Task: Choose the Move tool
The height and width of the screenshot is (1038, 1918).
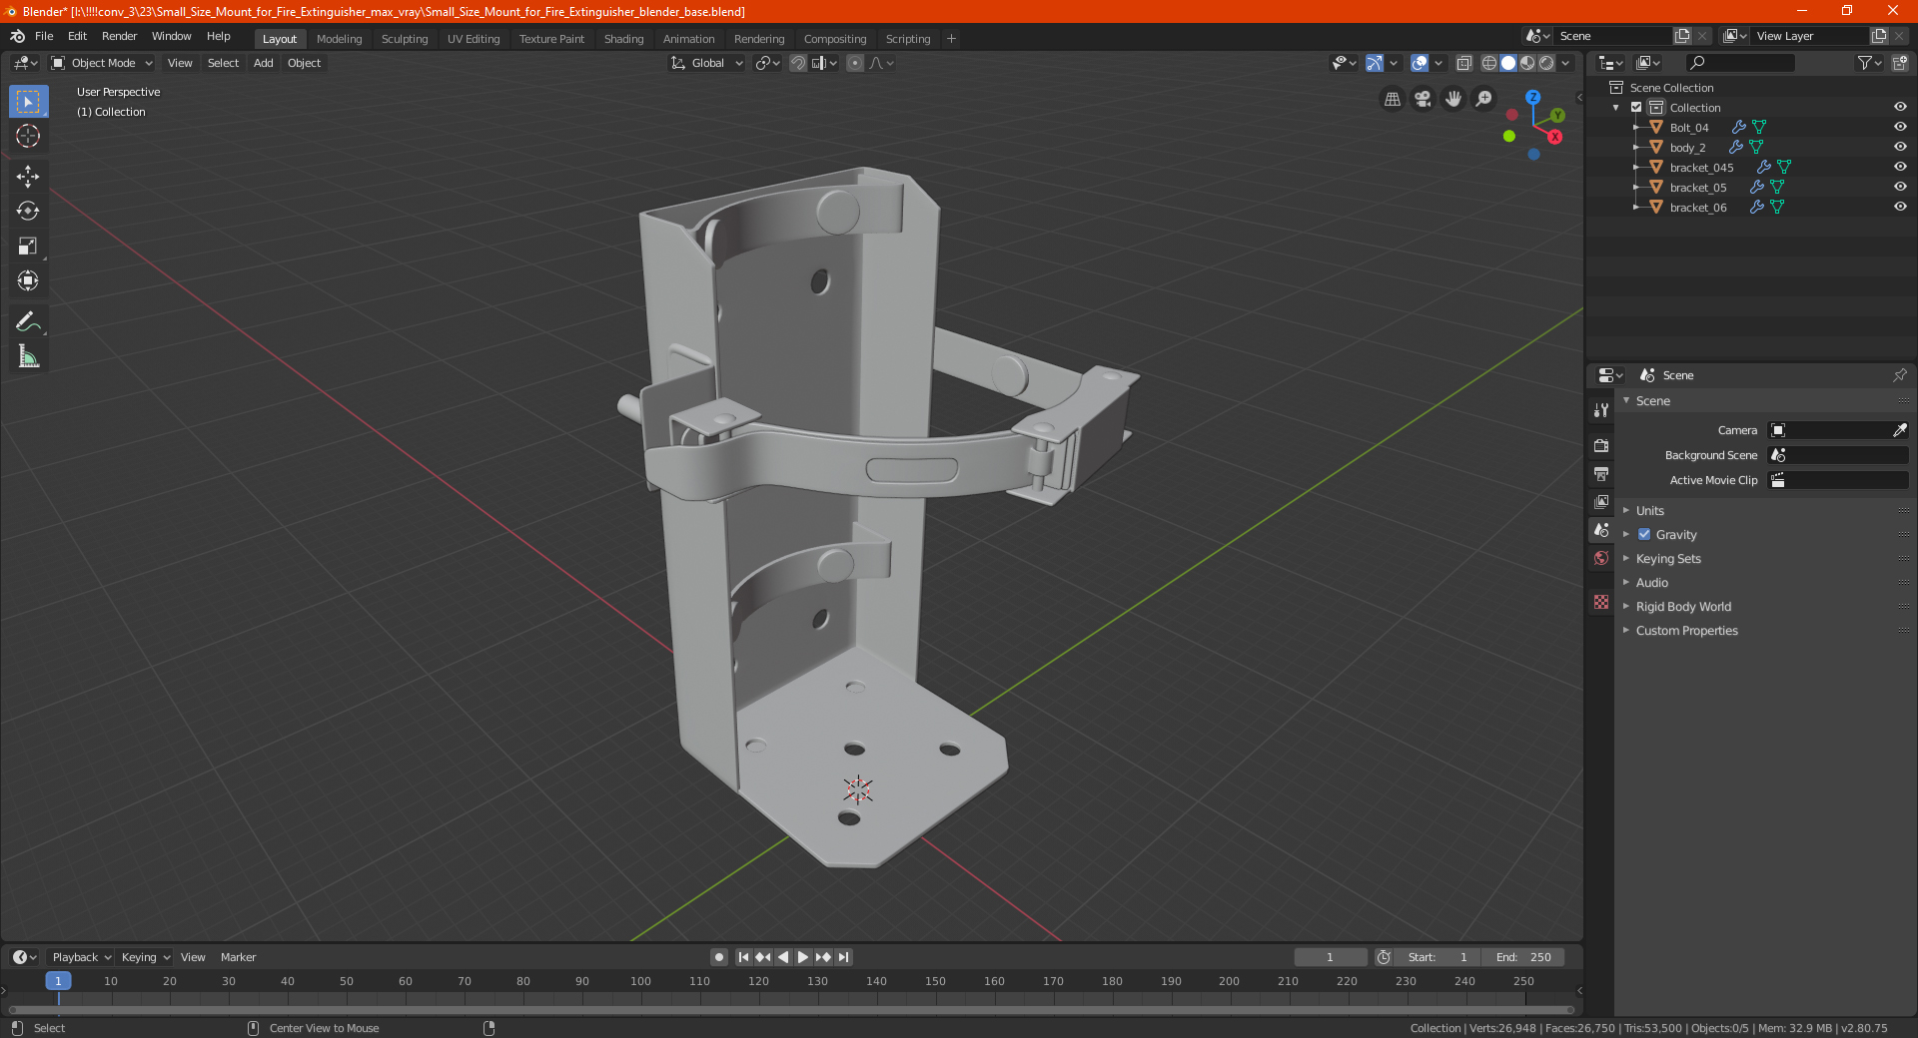Action: 28,177
